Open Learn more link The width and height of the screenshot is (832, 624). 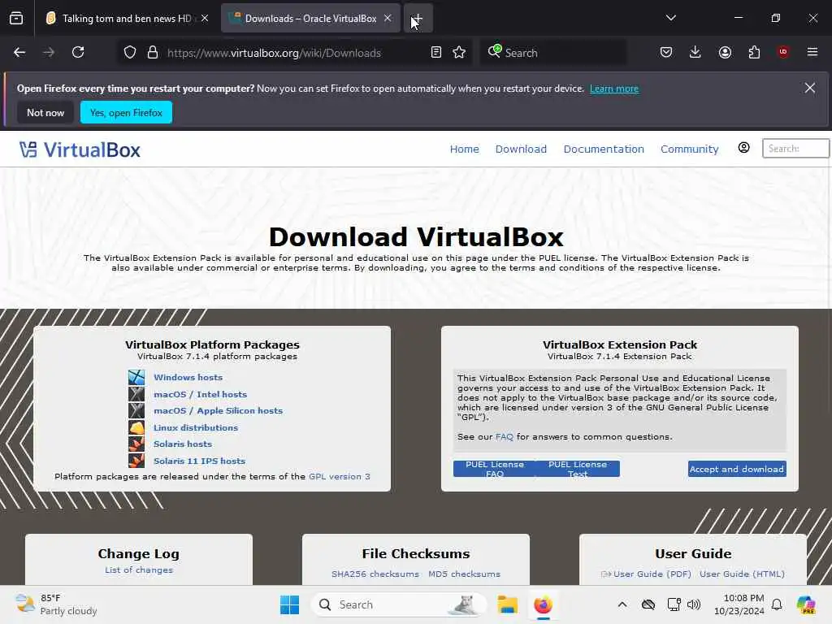pyautogui.click(x=614, y=89)
